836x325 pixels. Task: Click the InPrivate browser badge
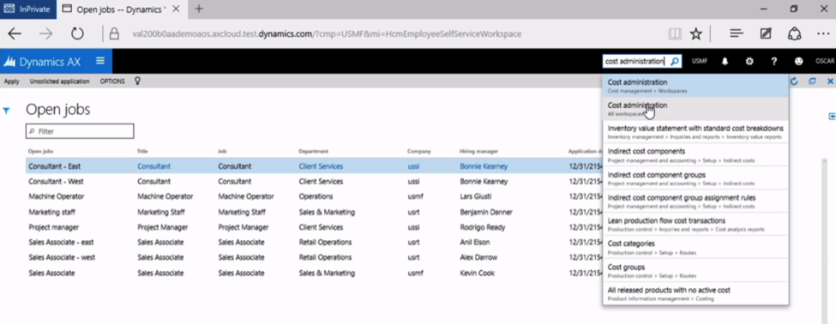27,9
